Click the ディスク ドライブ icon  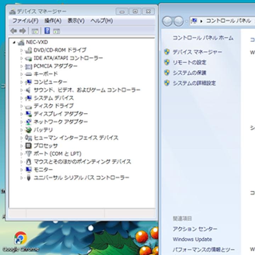click(x=28, y=106)
